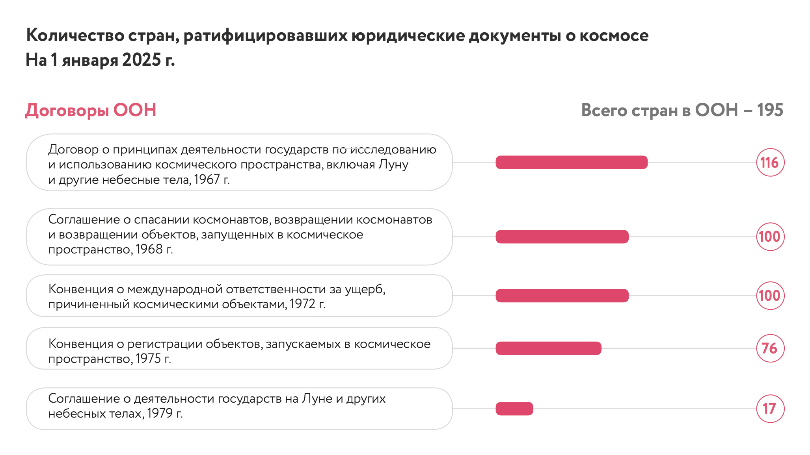Click the 1972 liability convention box
Image resolution: width=810 pixels, height=455 pixels.
pyautogui.click(x=239, y=296)
